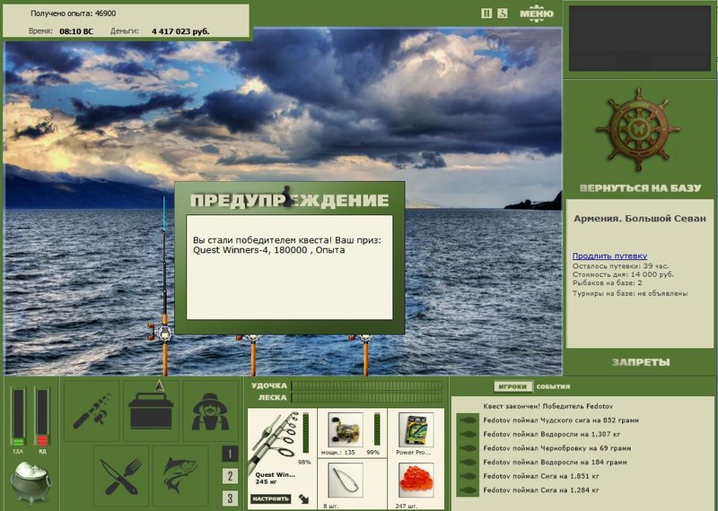Open the fishing rod tackle icon
Image resolution: width=718 pixels, height=511 pixels.
(92, 410)
